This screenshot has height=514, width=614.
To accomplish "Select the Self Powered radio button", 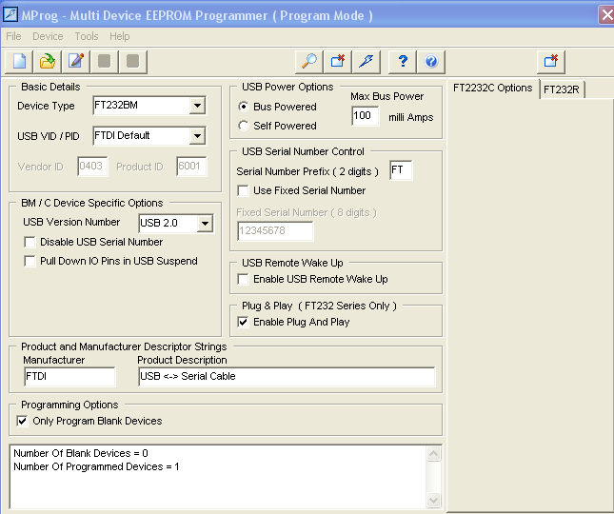I will [243, 126].
